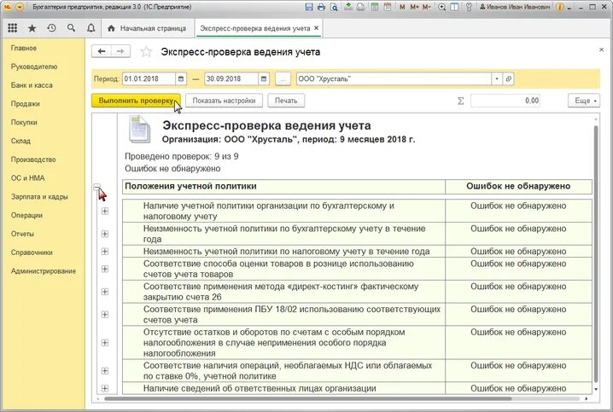Open the notifications bell icon
613x412 pixels.
90,28
